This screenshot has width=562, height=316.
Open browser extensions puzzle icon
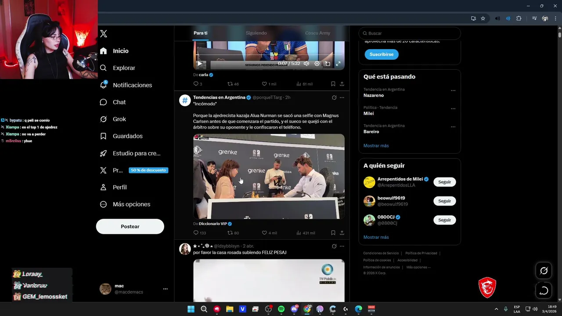point(519,18)
